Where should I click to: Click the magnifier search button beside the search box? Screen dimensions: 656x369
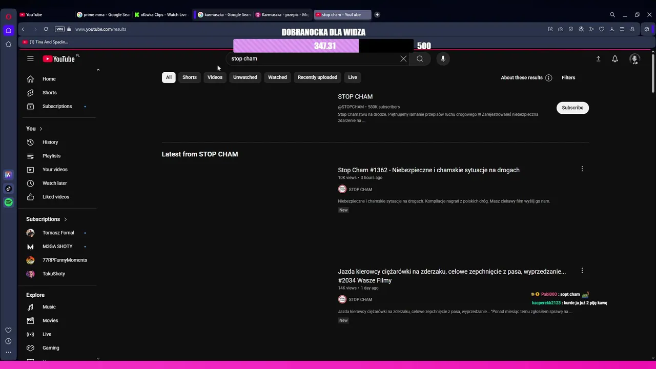pos(420,59)
